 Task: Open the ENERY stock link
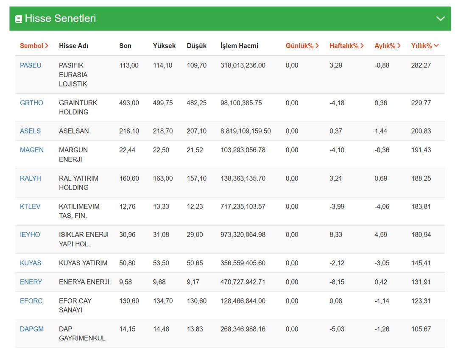click(x=31, y=282)
